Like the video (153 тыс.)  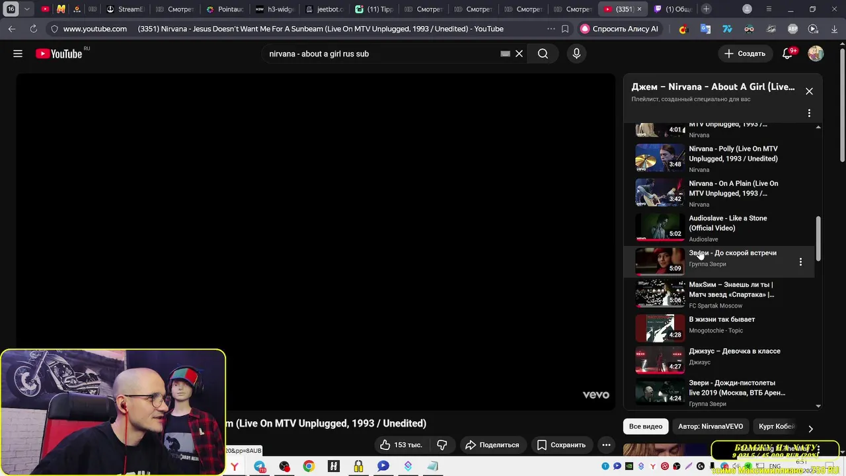point(401,445)
